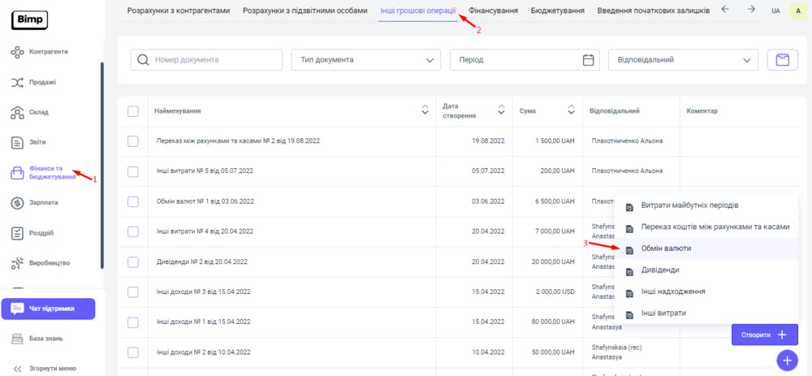Switch to the Фінансування tab
The image size is (812, 376).
pyautogui.click(x=495, y=10)
